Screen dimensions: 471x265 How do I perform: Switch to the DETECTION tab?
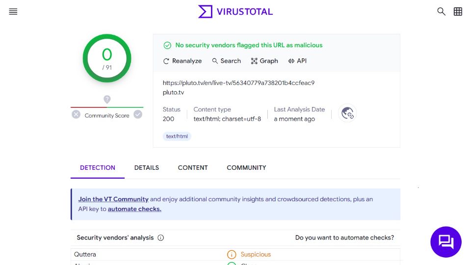(x=98, y=168)
